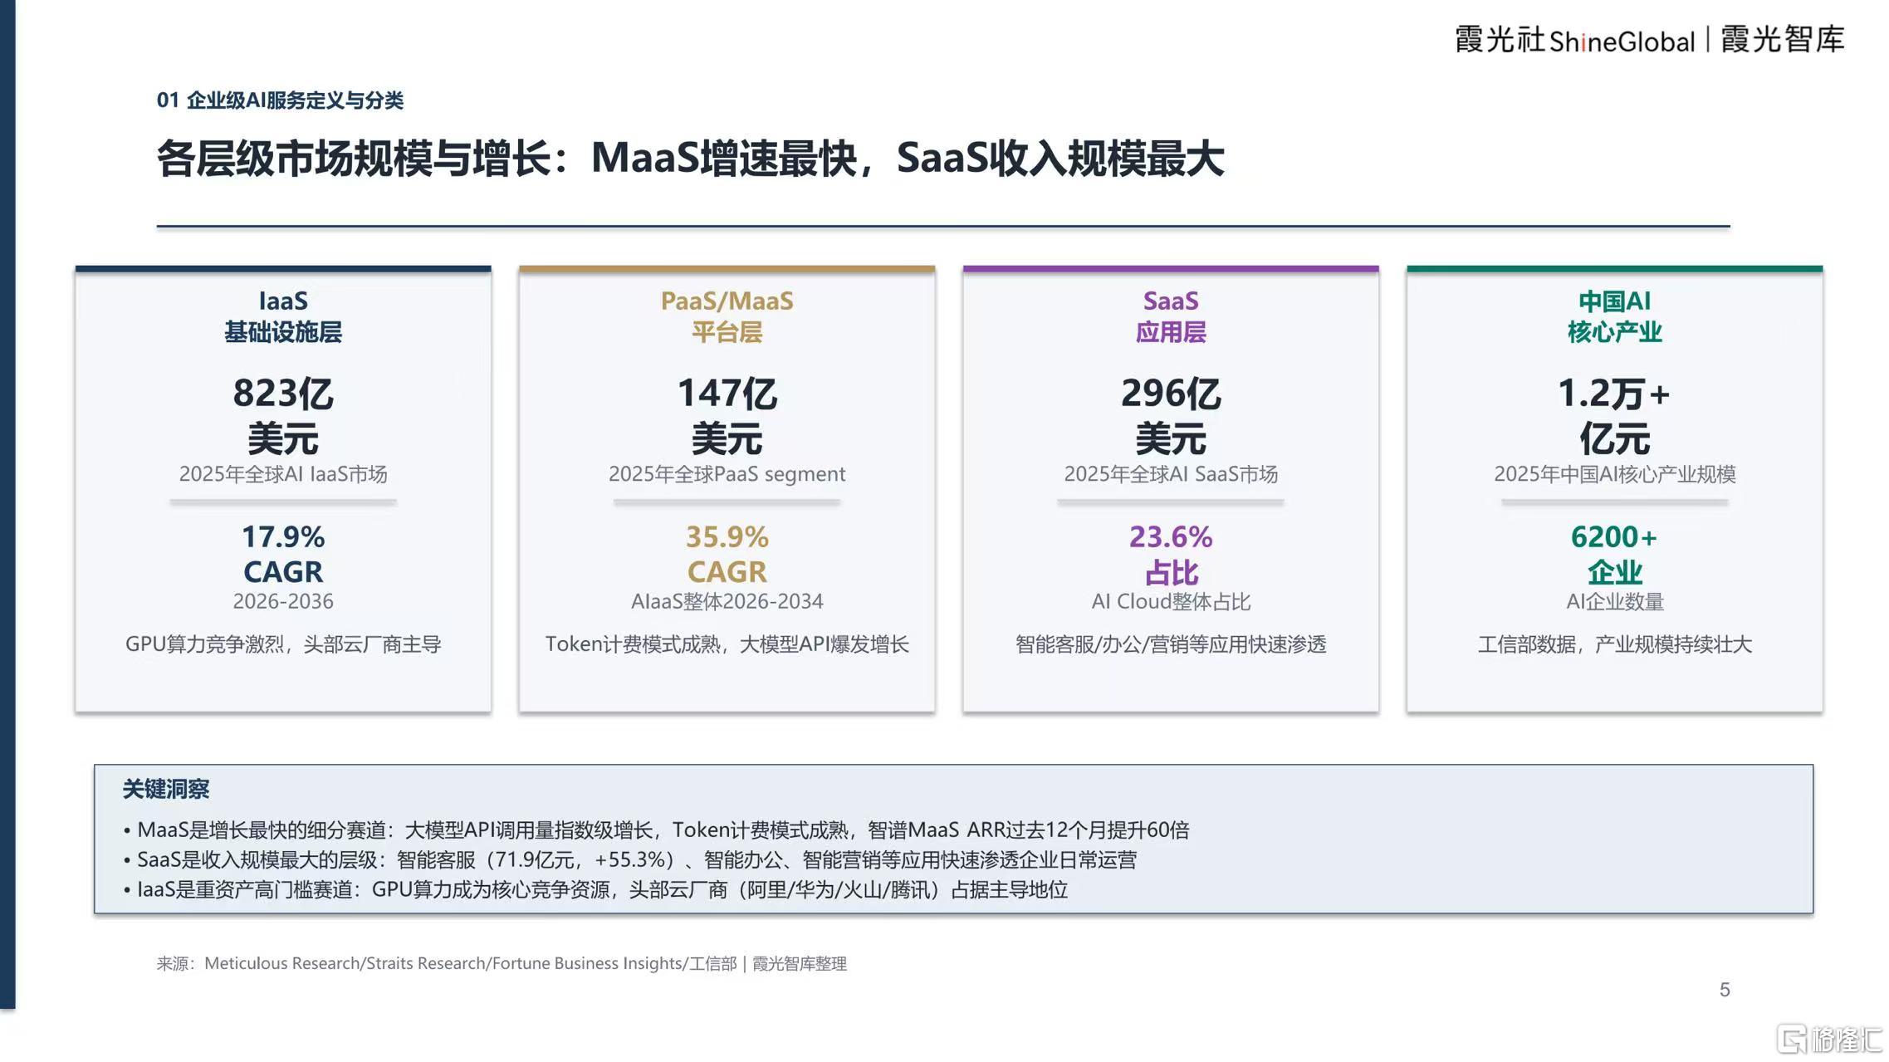Viewport: 1889px width, 1062px height.
Task: Click the 中国AI 核心产业 card heading
Action: tap(1615, 316)
